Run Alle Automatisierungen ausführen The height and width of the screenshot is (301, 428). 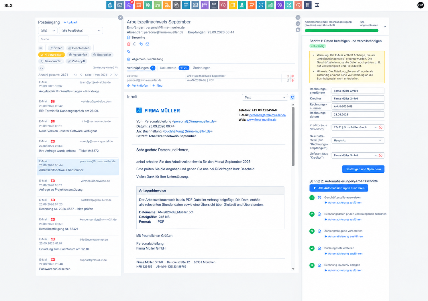339,188
